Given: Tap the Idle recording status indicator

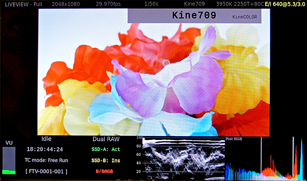Looking at the screenshot, I should (x=46, y=139).
